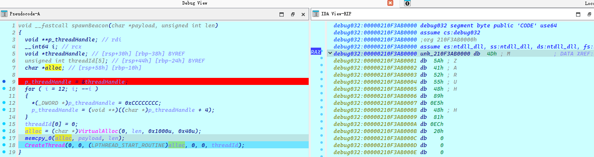Viewport: 594px width, 157px height.
Task: Select the IDA View-RIP tab title
Action: coord(336,14)
